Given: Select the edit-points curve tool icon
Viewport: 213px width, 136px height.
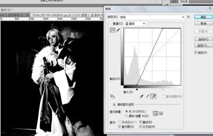Looking at the screenshot, I should point(112,30).
